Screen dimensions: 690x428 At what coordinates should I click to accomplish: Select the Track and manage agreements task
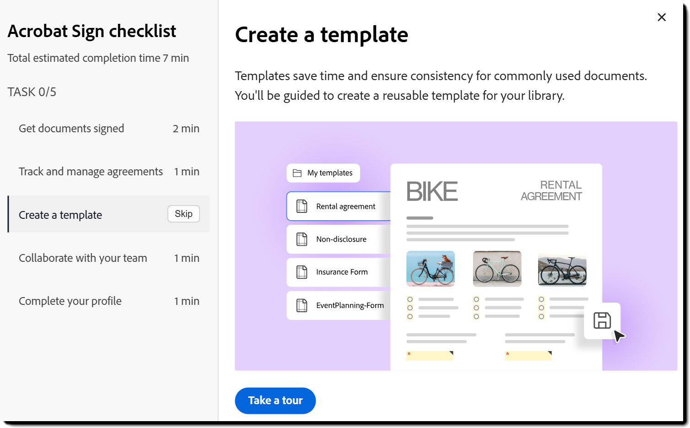pos(91,172)
